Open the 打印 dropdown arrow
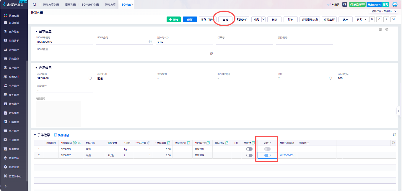Screen dimensions: 402x191 tap(263, 19)
